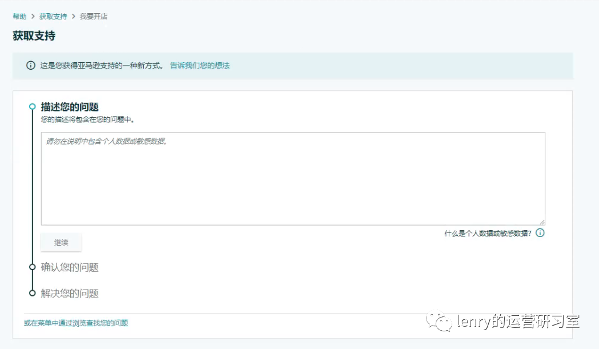Click the 获取支持 page heading

coord(34,36)
